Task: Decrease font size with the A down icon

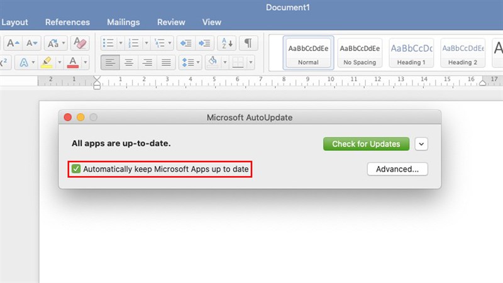Action: [32, 43]
